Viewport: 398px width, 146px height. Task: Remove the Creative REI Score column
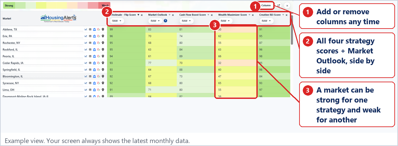pyautogui.click(x=287, y=15)
